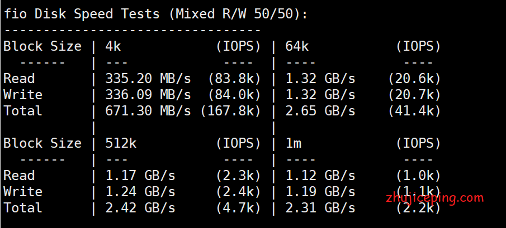Select the 2.65 GB/s total speed
Image resolution: width=506 pixels, height=228 pixels.
click(320, 111)
